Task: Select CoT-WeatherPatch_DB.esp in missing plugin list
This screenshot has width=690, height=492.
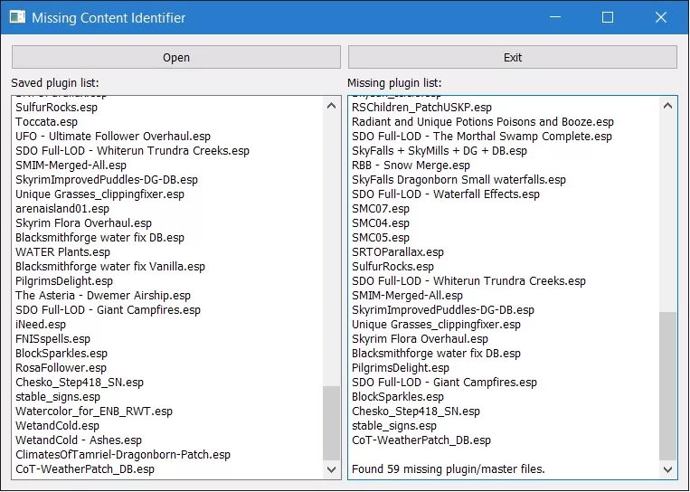Action: point(421,440)
